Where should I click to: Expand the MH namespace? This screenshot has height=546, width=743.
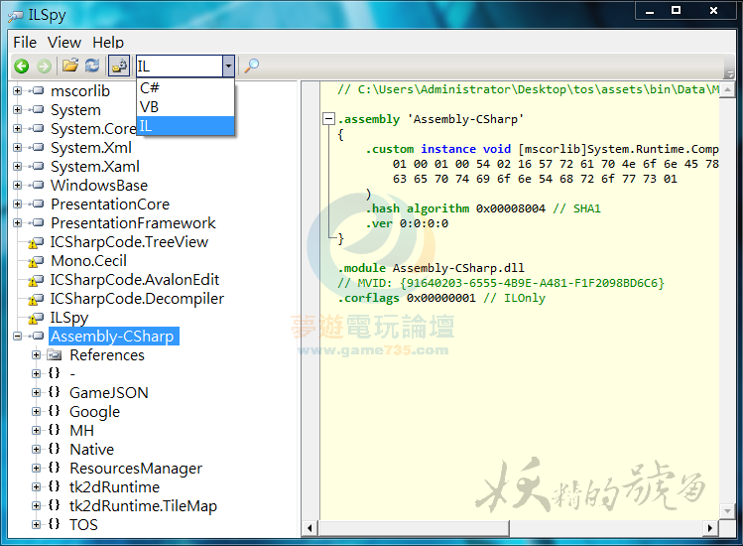37,430
